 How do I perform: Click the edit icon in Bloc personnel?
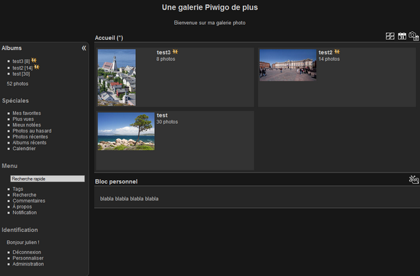pyautogui.click(x=413, y=179)
